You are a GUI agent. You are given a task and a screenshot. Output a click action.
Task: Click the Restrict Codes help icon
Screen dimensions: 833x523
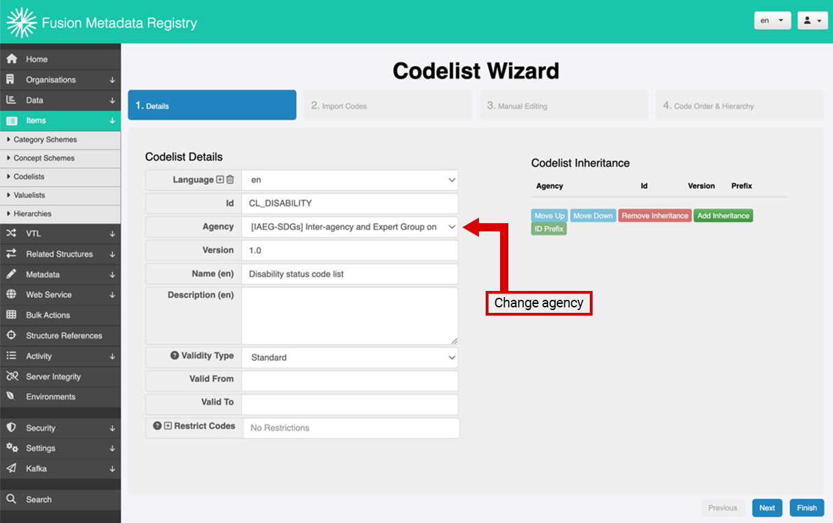(158, 426)
